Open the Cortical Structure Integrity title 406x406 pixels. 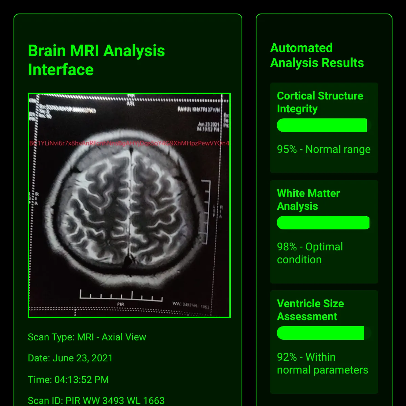(320, 102)
